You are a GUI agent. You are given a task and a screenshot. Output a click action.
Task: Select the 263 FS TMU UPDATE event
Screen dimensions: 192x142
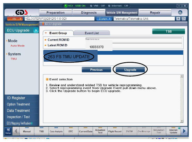pos(69,57)
